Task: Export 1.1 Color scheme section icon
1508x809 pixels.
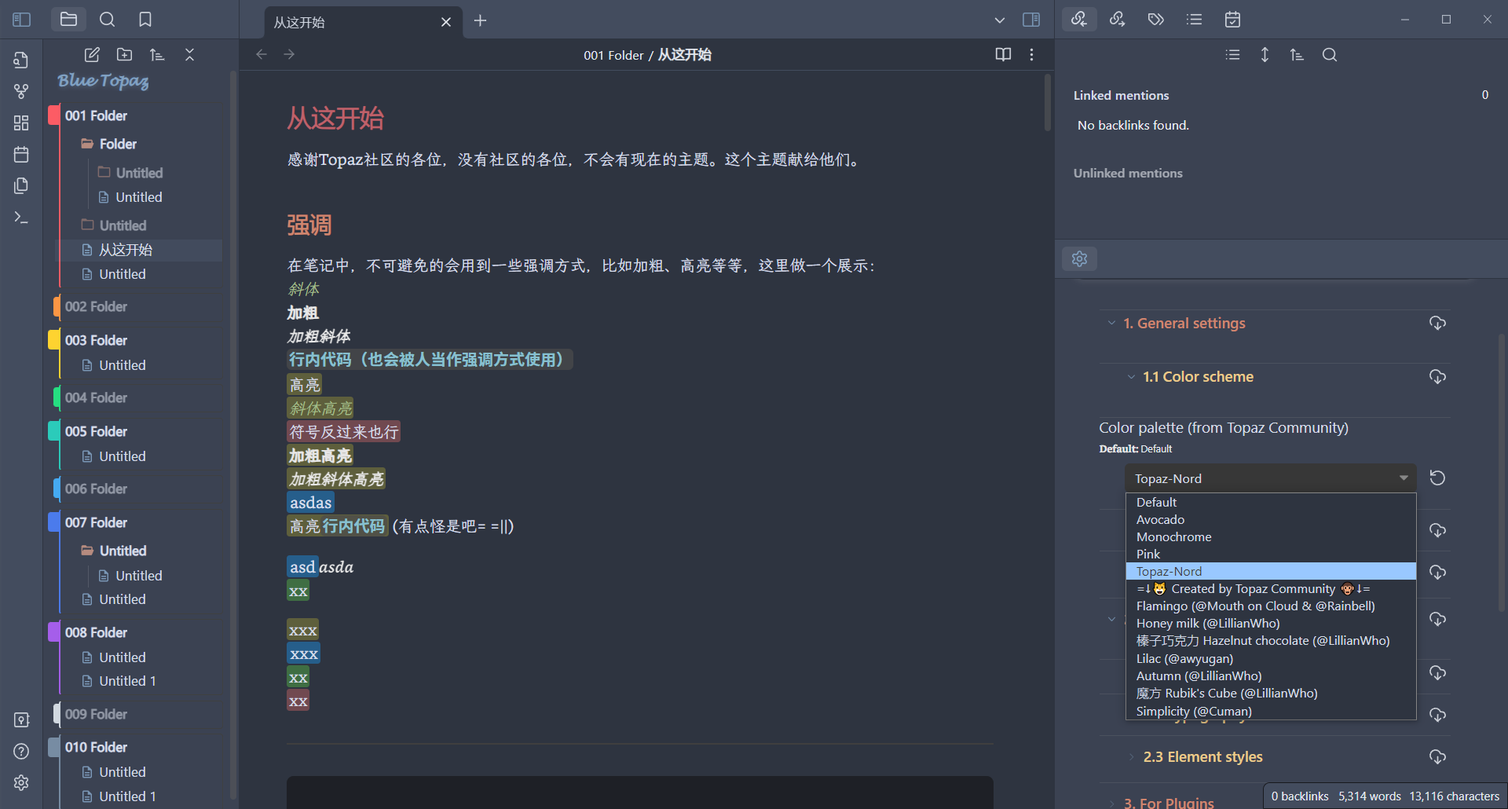Action: click(x=1437, y=377)
